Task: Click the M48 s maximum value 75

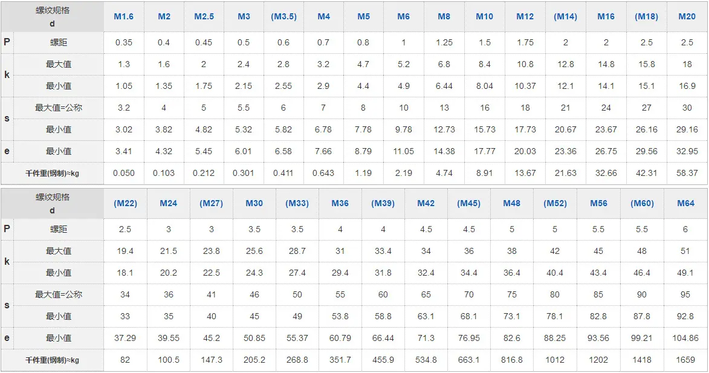Action: 512,295
